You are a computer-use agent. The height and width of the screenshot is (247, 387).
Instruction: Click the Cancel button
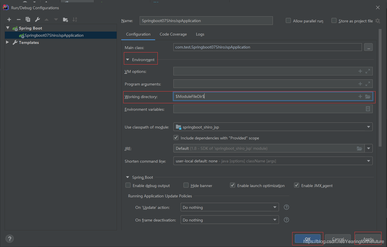[x=338, y=239]
